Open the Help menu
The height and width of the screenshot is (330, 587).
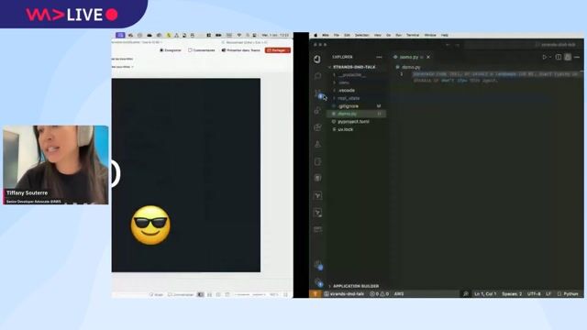(445, 35)
